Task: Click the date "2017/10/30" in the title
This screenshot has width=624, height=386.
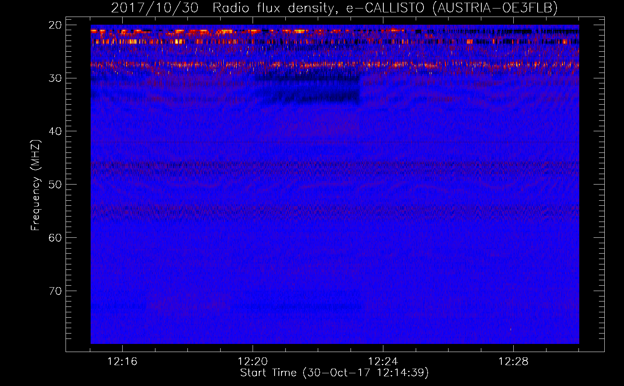Action: tap(155, 8)
